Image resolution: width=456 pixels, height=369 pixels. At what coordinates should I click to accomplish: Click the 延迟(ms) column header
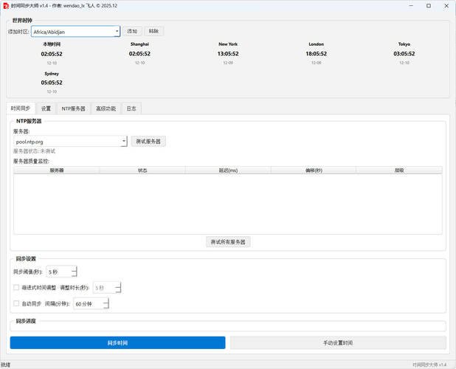(x=228, y=170)
